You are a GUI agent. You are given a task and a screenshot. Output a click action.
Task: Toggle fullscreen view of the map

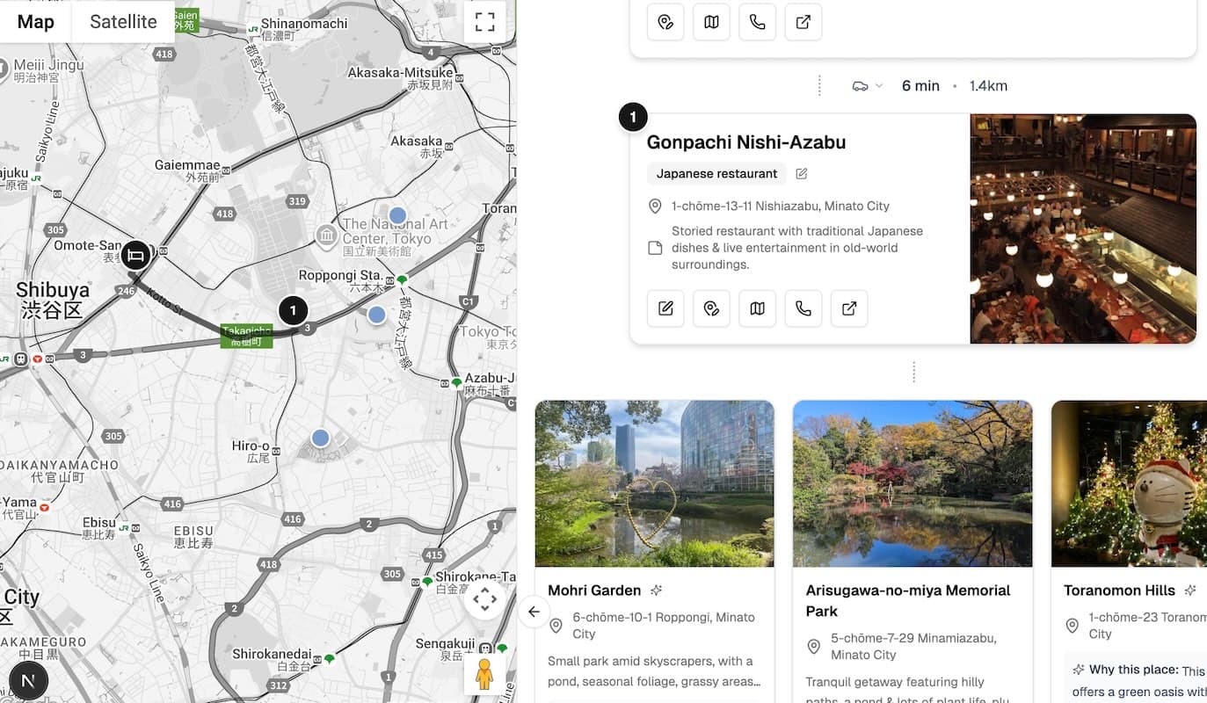click(484, 22)
